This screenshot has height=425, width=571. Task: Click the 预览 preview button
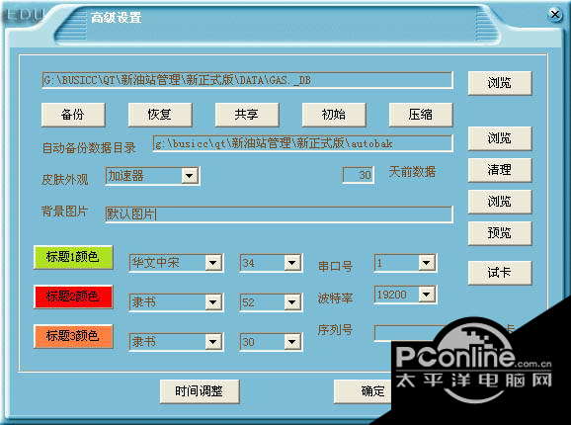coord(500,233)
